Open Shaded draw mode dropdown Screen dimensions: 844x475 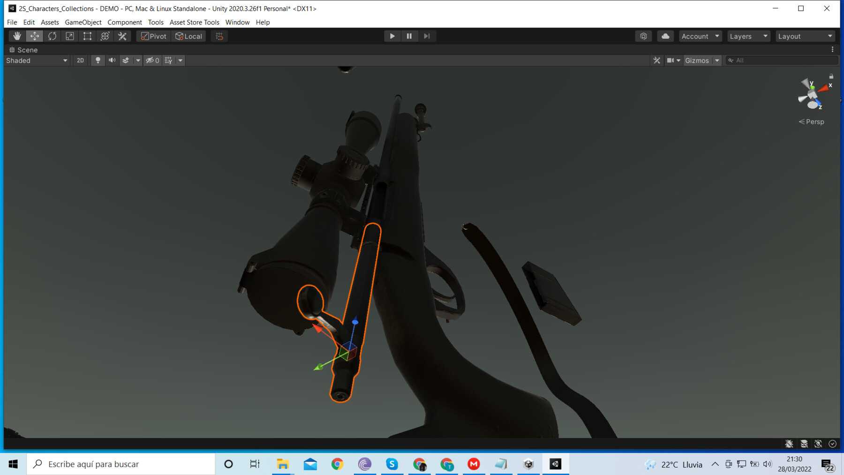pyautogui.click(x=37, y=60)
